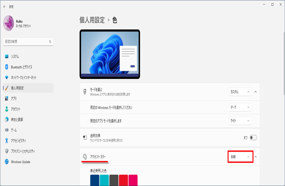This screenshot has width=285, height=186.
Task: Collapse the モードを選ぶ section chevron
Action: click(x=255, y=92)
